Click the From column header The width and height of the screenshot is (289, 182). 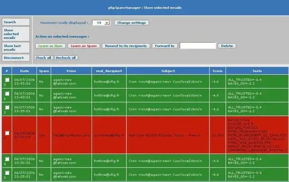71,71
